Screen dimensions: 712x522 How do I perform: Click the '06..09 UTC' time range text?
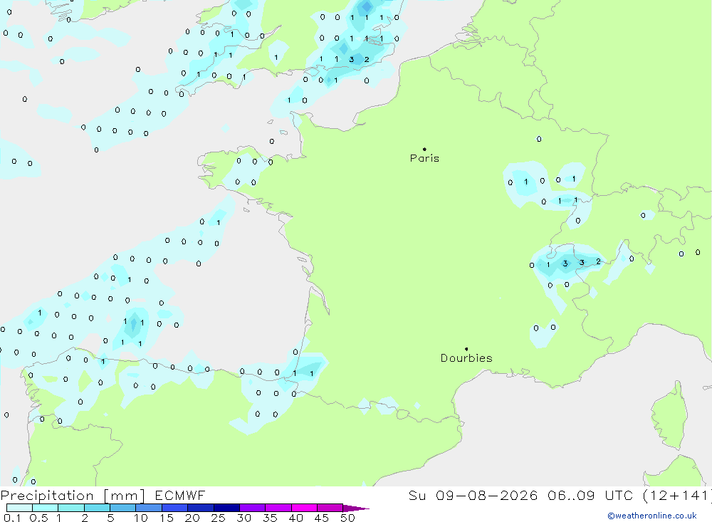(590, 496)
